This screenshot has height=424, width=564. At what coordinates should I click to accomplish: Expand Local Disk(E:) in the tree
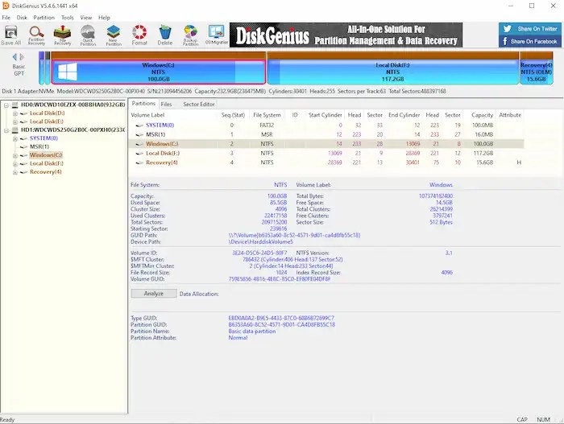coord(15,121)
